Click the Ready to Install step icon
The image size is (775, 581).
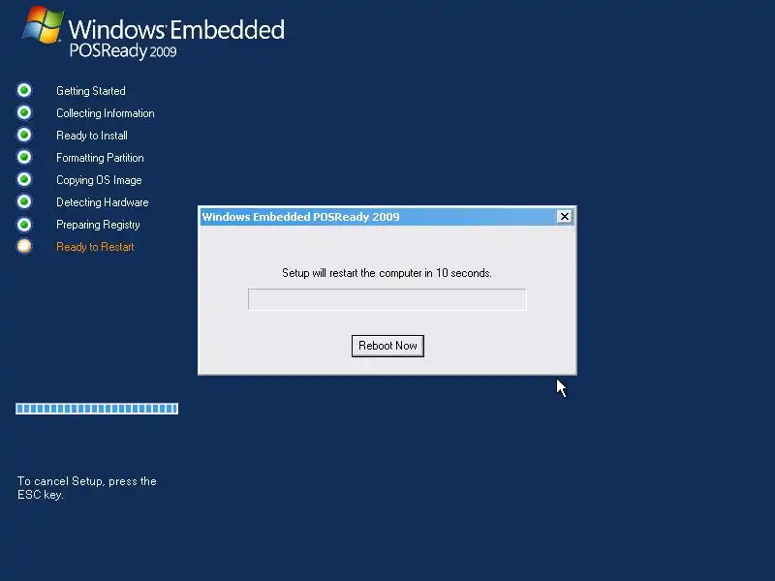tap(24, 135)
